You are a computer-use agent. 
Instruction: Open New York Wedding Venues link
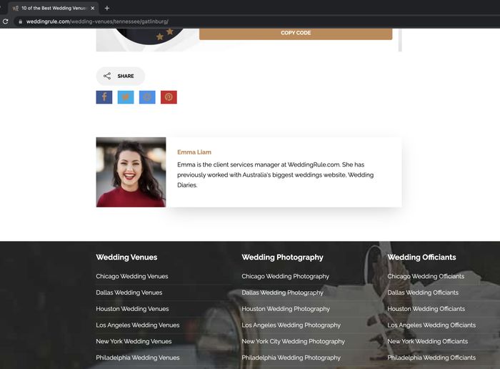134,341
